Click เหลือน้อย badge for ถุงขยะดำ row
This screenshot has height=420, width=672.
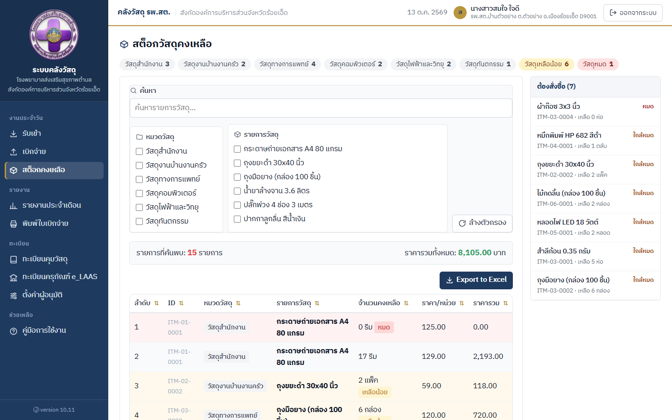375,392
